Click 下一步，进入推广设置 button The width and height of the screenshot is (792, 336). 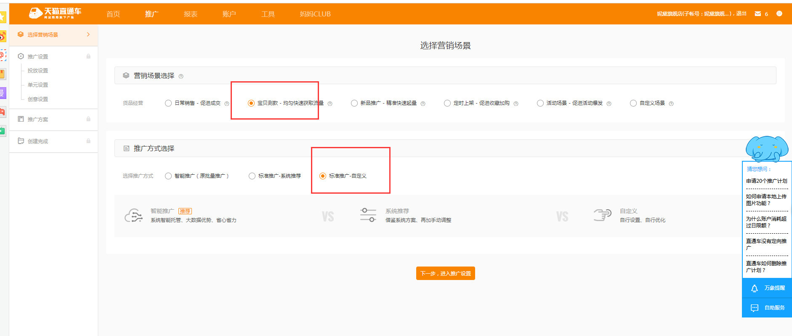pyautogui.click(x=445, y=273)
